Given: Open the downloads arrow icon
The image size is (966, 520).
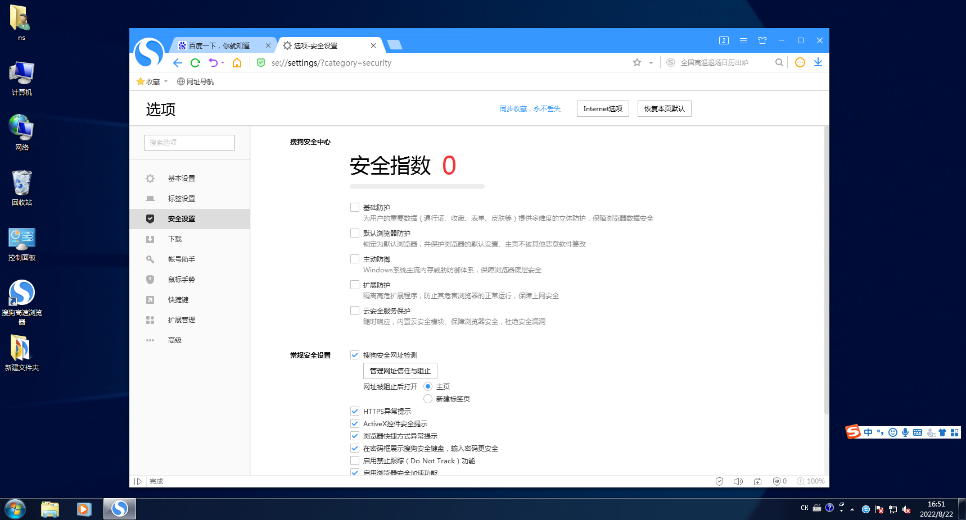Looking at the screenshot, I should click(818, 62).
